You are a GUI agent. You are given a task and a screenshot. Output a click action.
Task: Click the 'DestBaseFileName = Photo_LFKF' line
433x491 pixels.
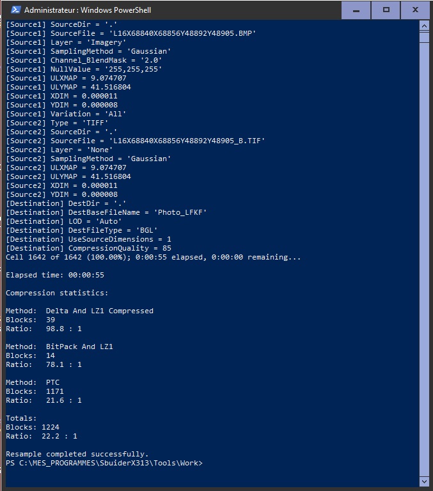coord(106,212)
